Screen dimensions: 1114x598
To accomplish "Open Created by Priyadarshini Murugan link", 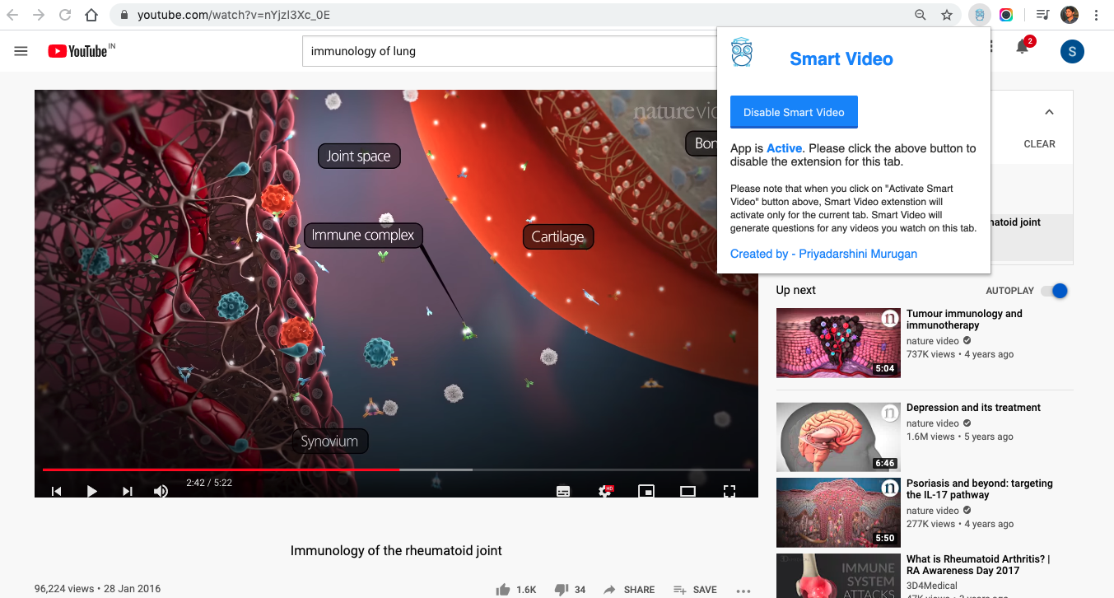I will (x=823, y=254).
